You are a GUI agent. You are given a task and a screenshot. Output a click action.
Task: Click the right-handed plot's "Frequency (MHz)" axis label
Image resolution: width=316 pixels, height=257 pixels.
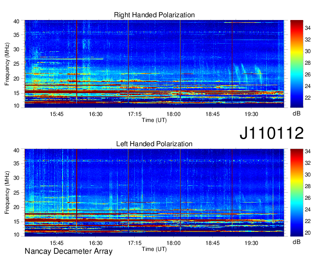pyautogui.click(x=7, y=64)
